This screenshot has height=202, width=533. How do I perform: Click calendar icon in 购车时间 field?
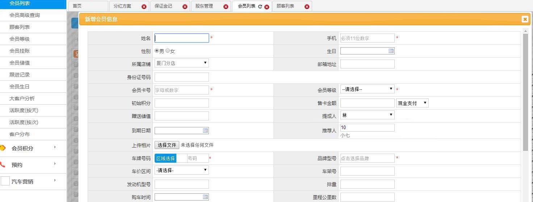point(205,197)
